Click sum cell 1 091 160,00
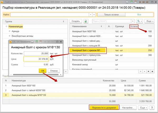 pos(145,86)
